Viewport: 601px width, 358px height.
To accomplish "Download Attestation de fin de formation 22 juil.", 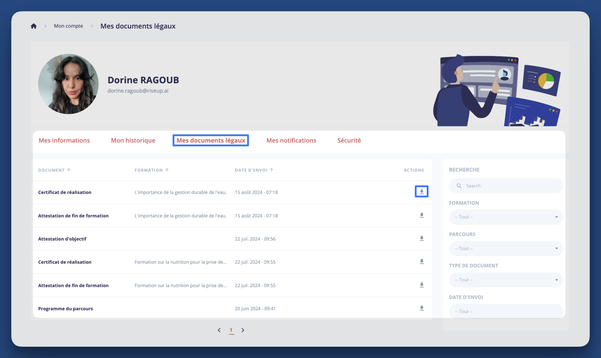I will tap(422, 285).
